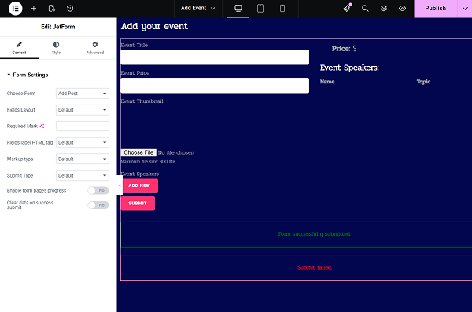This screenshot has height=312, width=472.
Task: Click the Topic column header
Action: tap(423, 82)
